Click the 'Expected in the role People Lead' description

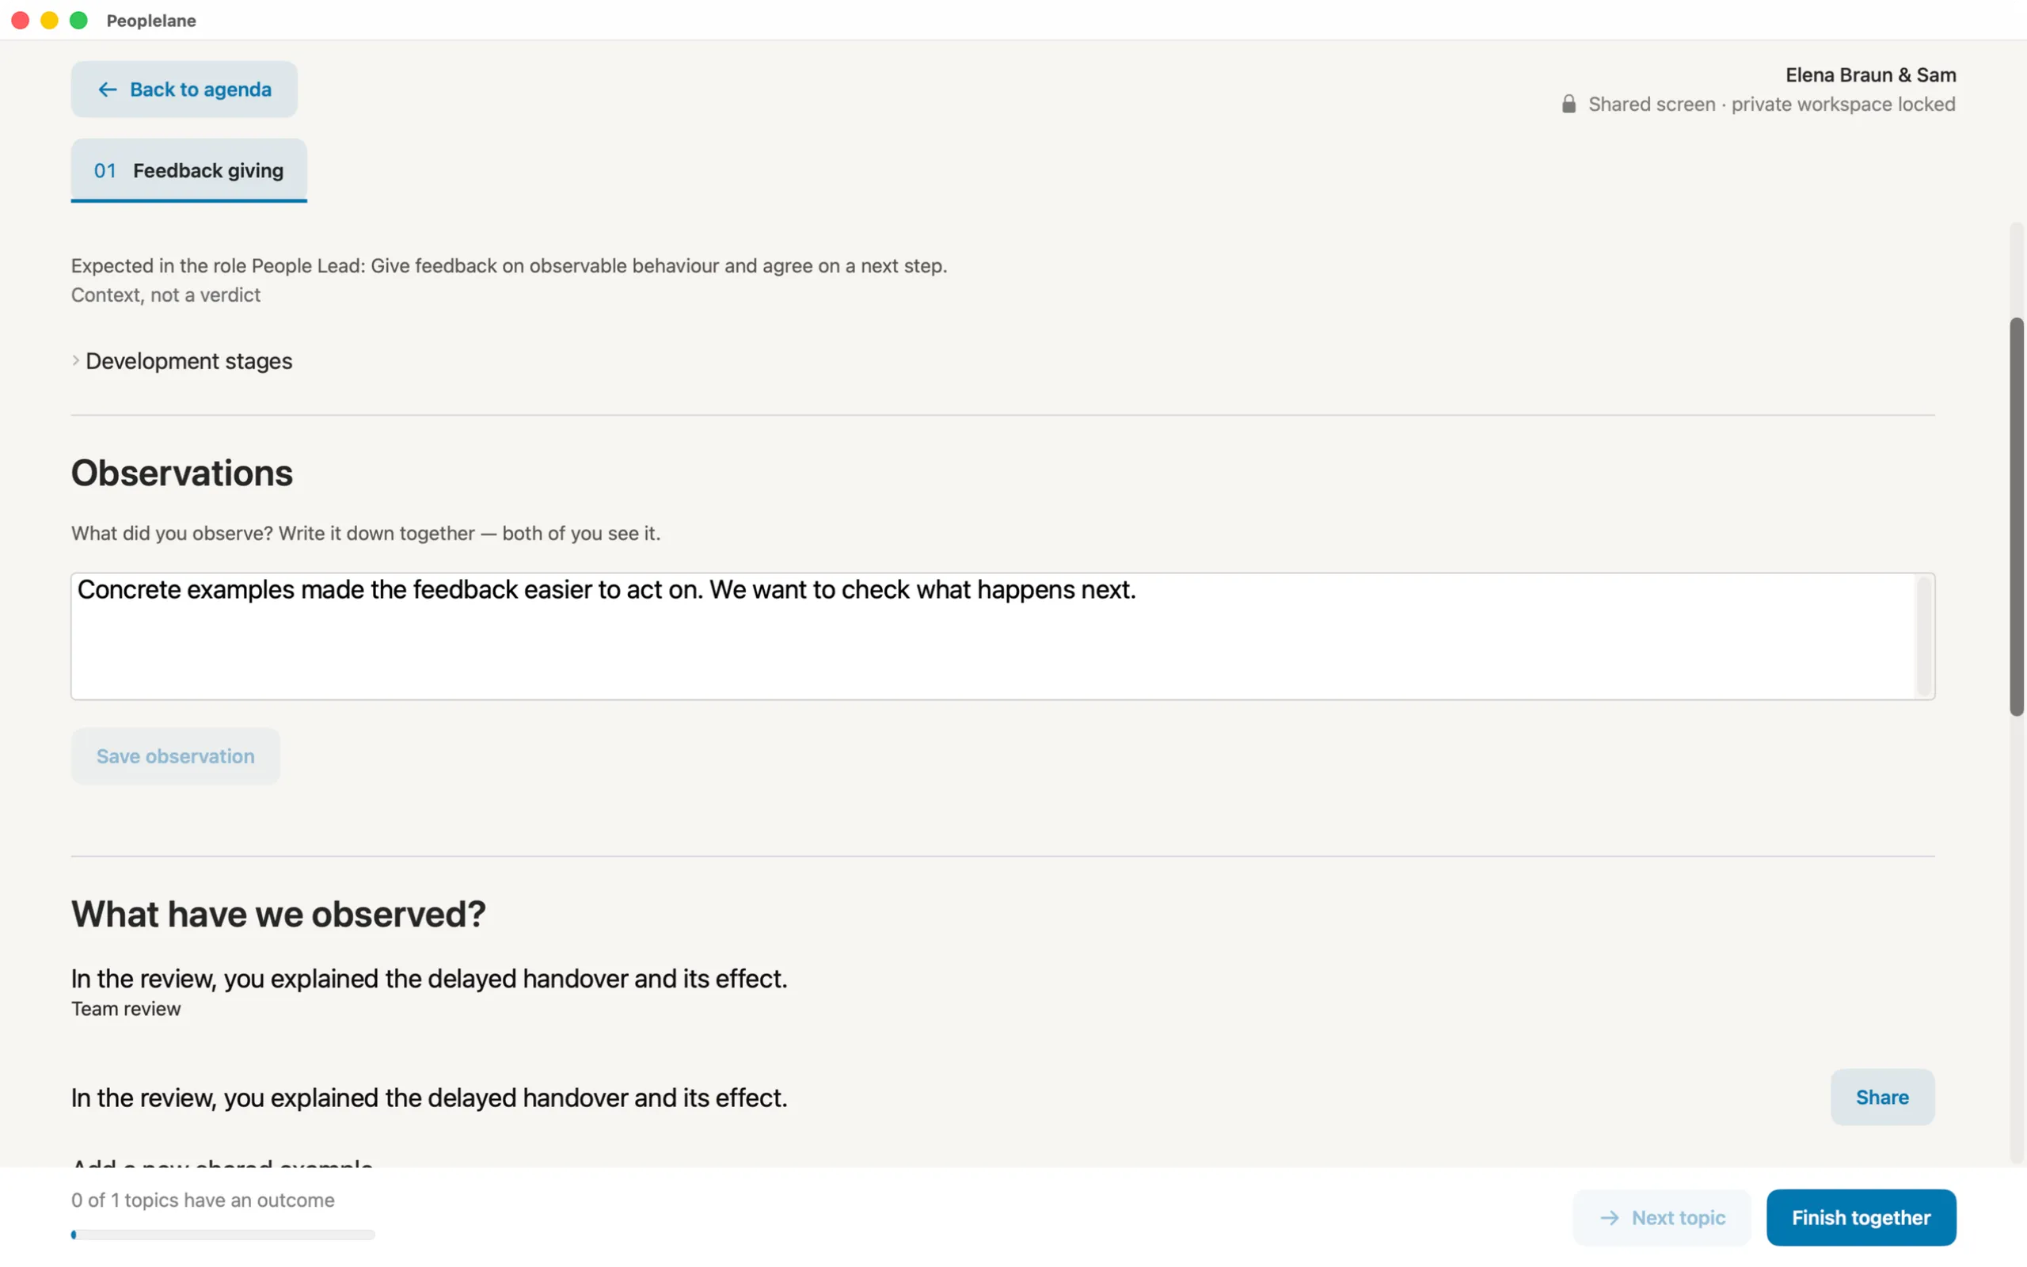[x=509, y=265]
